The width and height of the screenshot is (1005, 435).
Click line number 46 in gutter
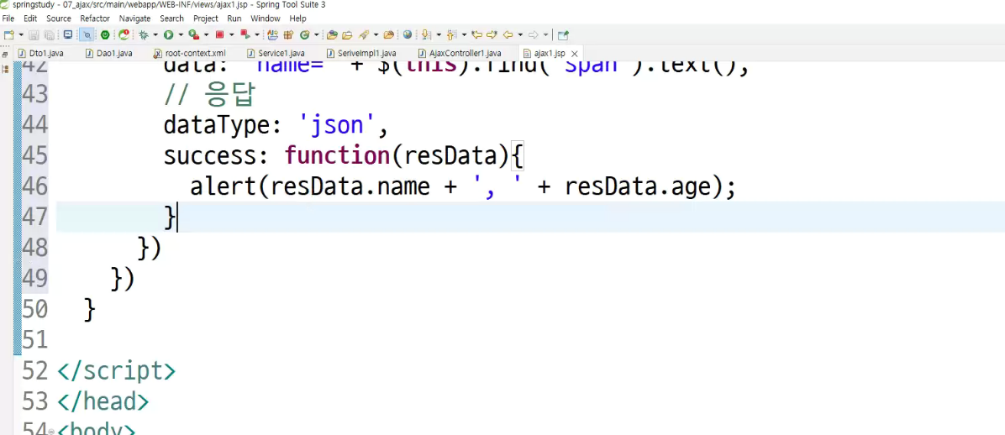34,186
